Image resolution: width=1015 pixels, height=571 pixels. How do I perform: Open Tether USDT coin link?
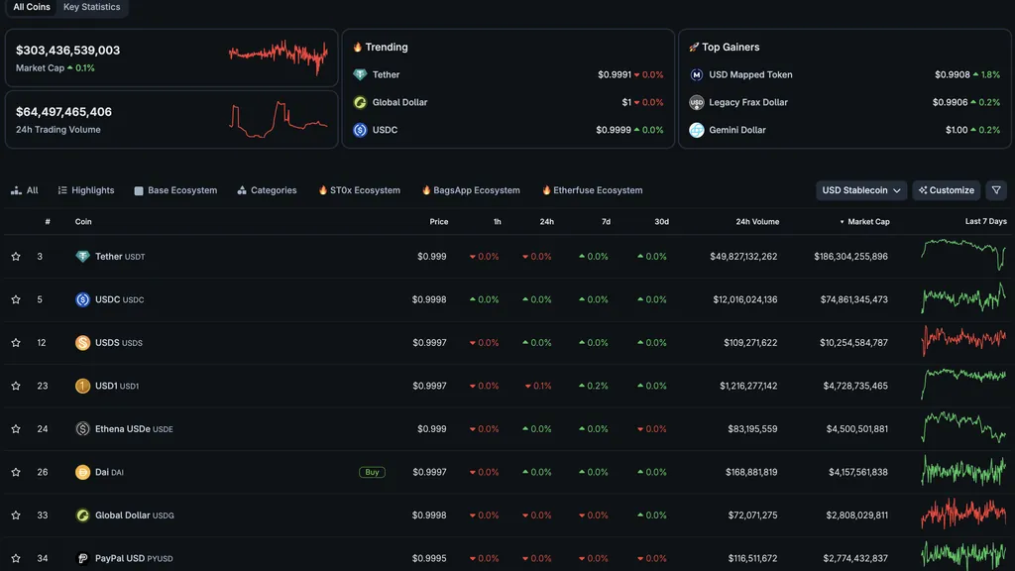[x=120, y=257]
